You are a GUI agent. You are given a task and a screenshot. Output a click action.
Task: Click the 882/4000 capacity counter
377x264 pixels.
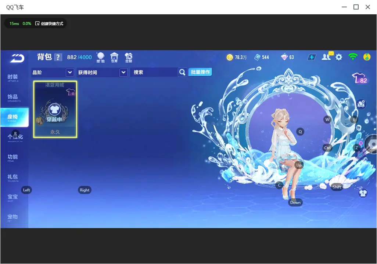(x=79, y=57)
